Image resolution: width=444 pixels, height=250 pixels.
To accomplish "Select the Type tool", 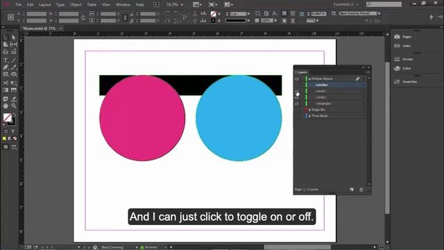I will coord(6,60).
